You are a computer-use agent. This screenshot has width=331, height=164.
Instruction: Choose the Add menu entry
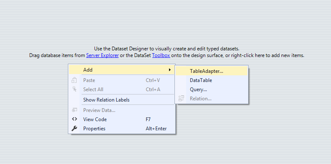pyautogui.click(x=122, y=70)
